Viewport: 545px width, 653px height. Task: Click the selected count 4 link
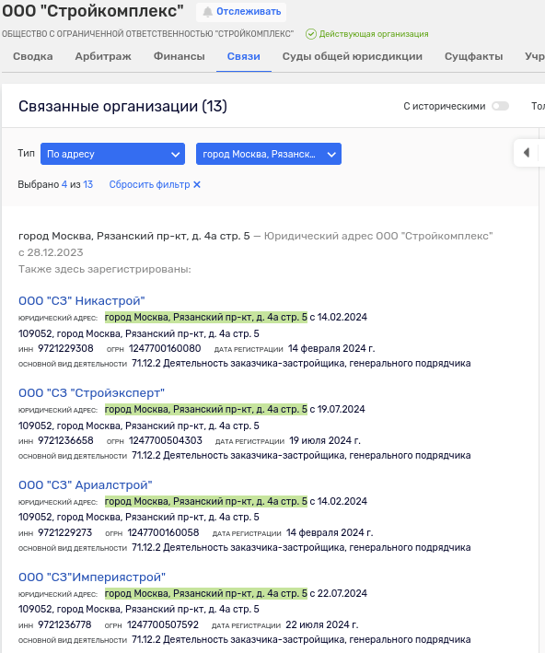(x=64, y=184)
